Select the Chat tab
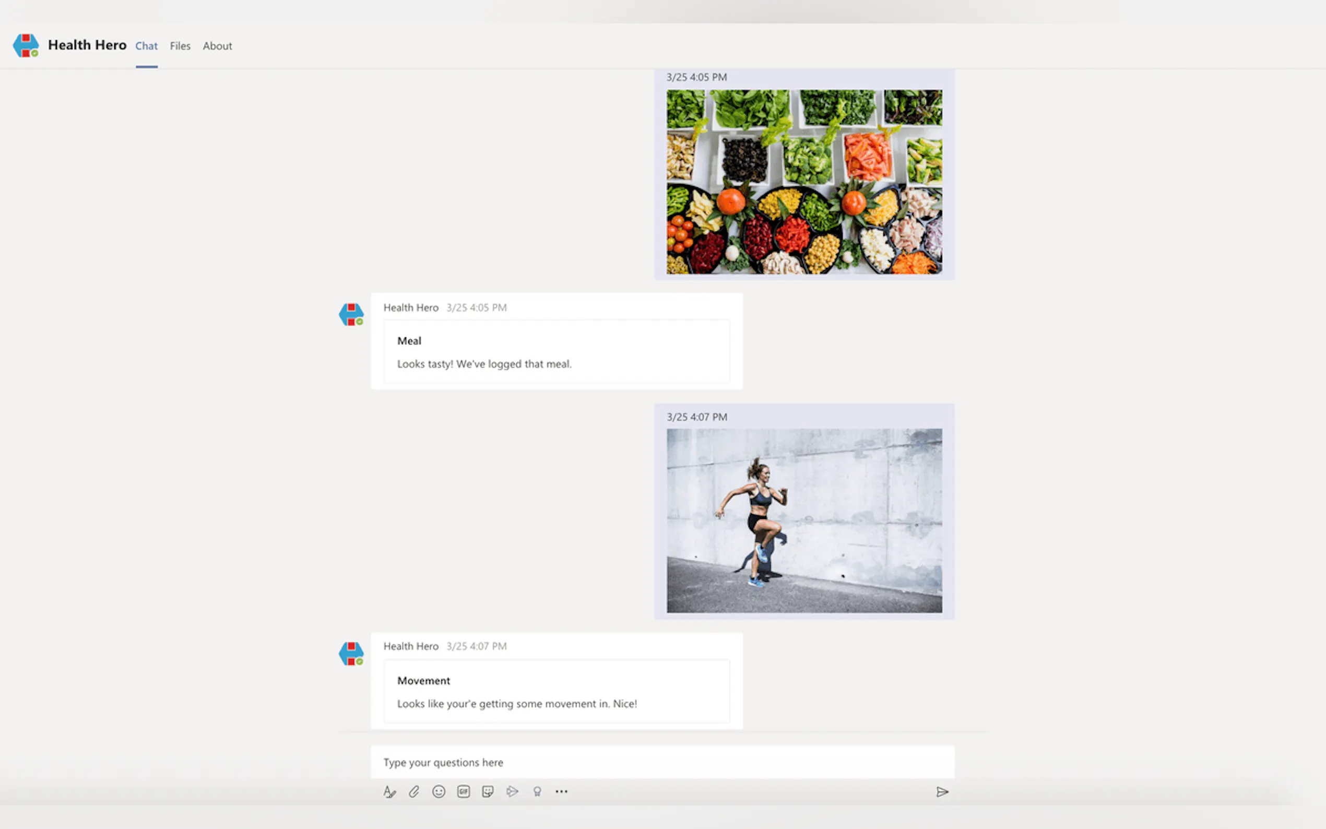The height and width of the screenshot is (829, 1326). click(x=146, y=46)
